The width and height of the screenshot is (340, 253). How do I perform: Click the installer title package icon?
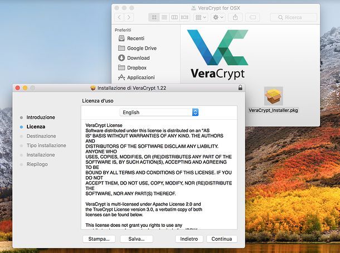(93, 88)
